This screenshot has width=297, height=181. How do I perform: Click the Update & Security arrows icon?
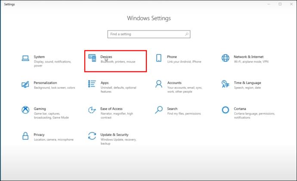92,136
